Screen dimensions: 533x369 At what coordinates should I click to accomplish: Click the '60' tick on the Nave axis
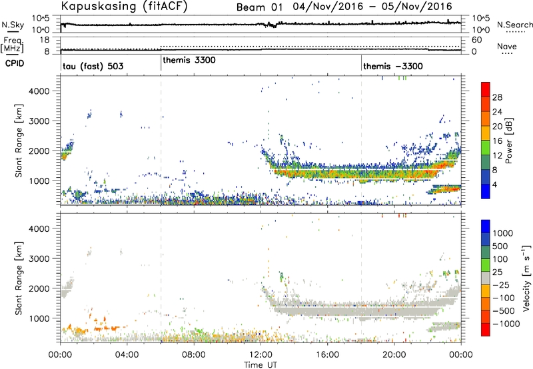476,40
